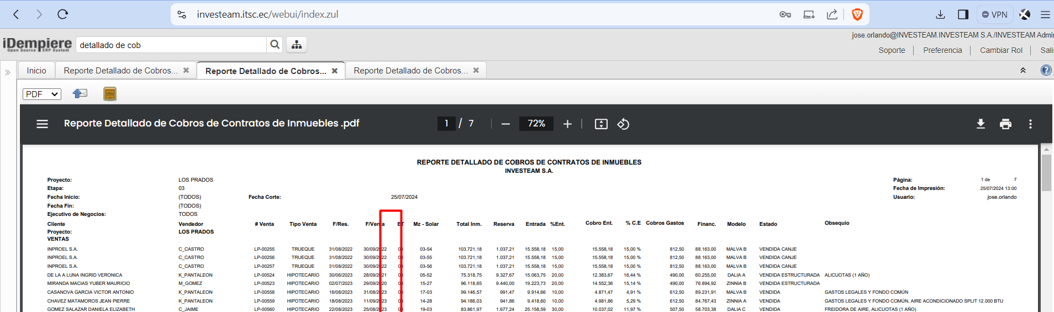Rotate the PDF document counterclockwise
Image resolution: width=1054 pixels, height=312 pixels.
(623, 124)
